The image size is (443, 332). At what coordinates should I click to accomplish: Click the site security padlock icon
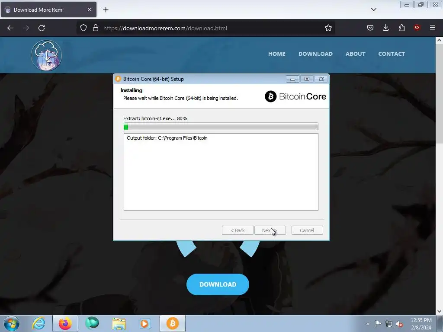click(x=96, y=28)
